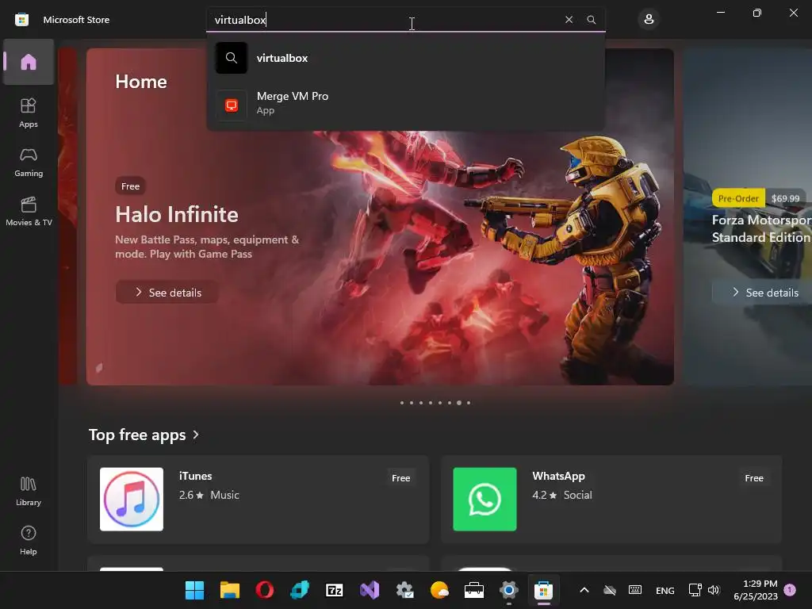Click the WhatsApp green icon
Screen dimensions: 812x609
pos(485,500)
